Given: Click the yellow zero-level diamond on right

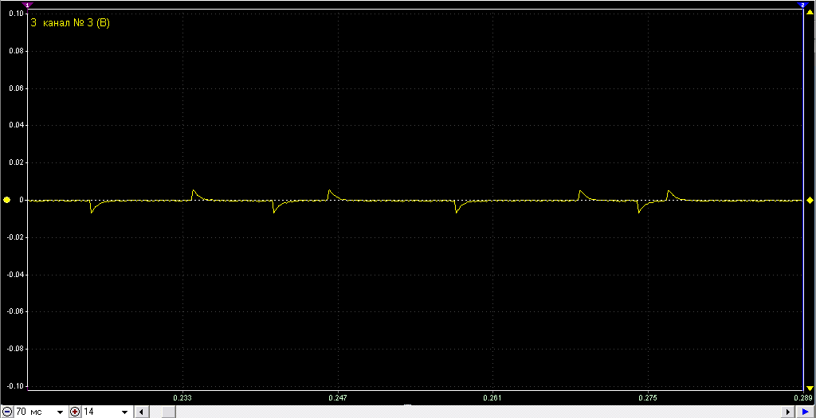Looking at the screenshot, I should point(810,200).
